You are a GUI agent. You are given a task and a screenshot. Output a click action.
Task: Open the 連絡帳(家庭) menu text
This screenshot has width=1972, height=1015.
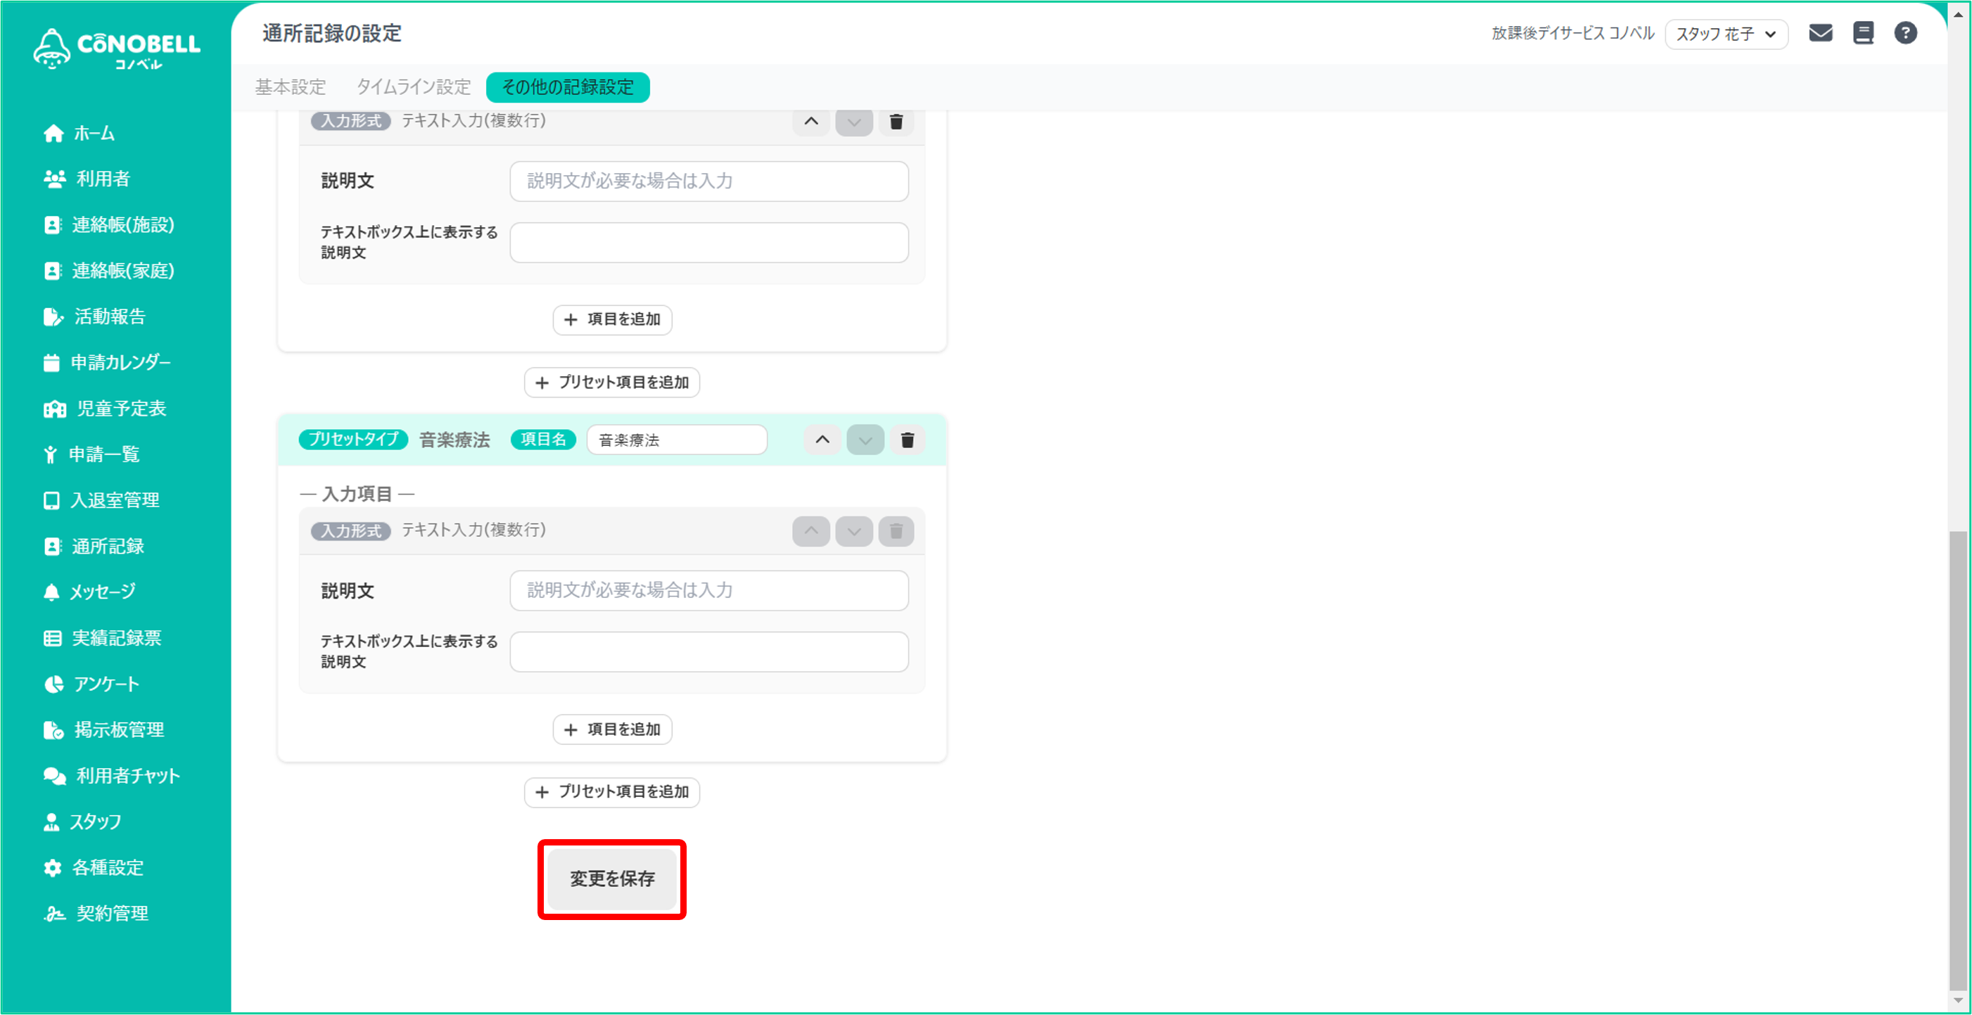123,271
